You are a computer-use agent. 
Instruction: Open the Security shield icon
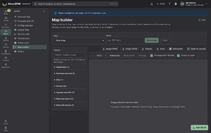(6, 46)
